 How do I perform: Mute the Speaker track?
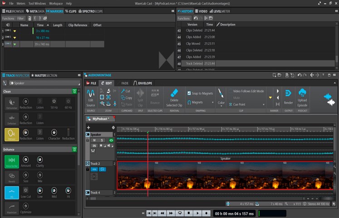pyautogui.click(x=94, y=140)
